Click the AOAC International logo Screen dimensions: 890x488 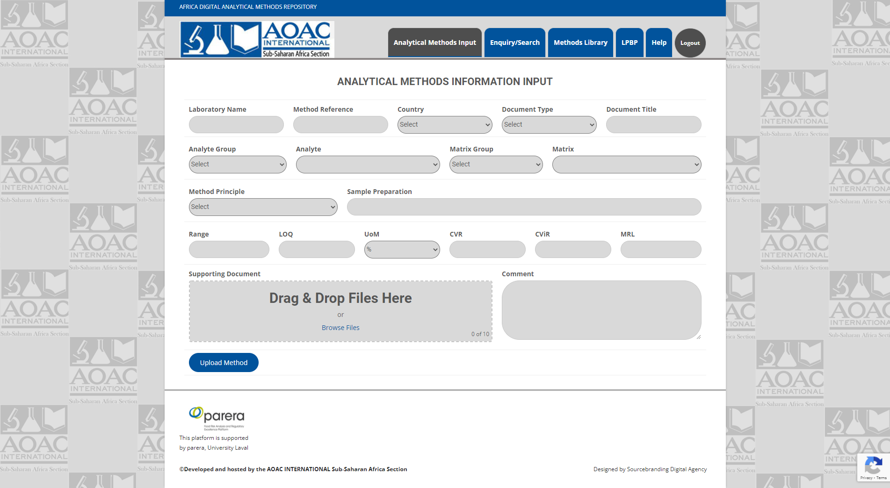257,39
